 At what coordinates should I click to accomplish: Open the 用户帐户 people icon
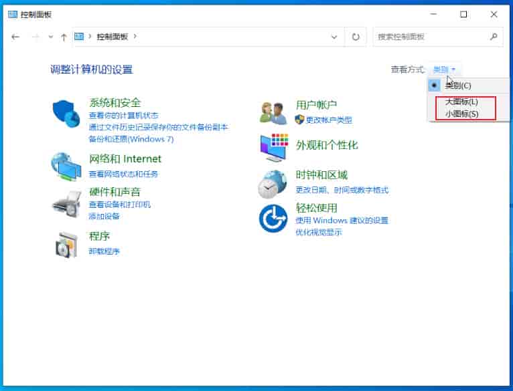(273, 113)
